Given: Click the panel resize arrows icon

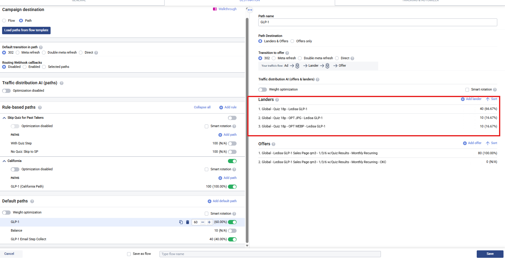Looking at the screenshot, I should [x=250, y=10].
